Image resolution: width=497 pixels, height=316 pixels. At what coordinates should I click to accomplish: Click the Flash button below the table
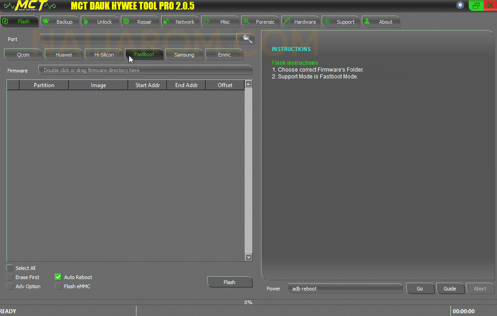point(230,282)
